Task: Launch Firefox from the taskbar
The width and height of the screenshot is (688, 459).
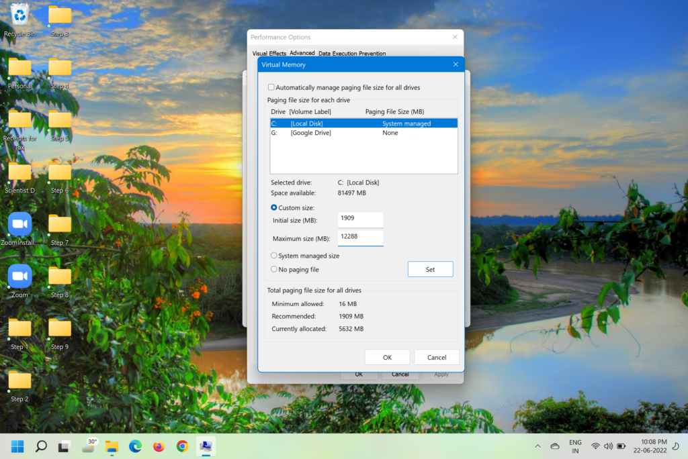Action: point(159,446)
